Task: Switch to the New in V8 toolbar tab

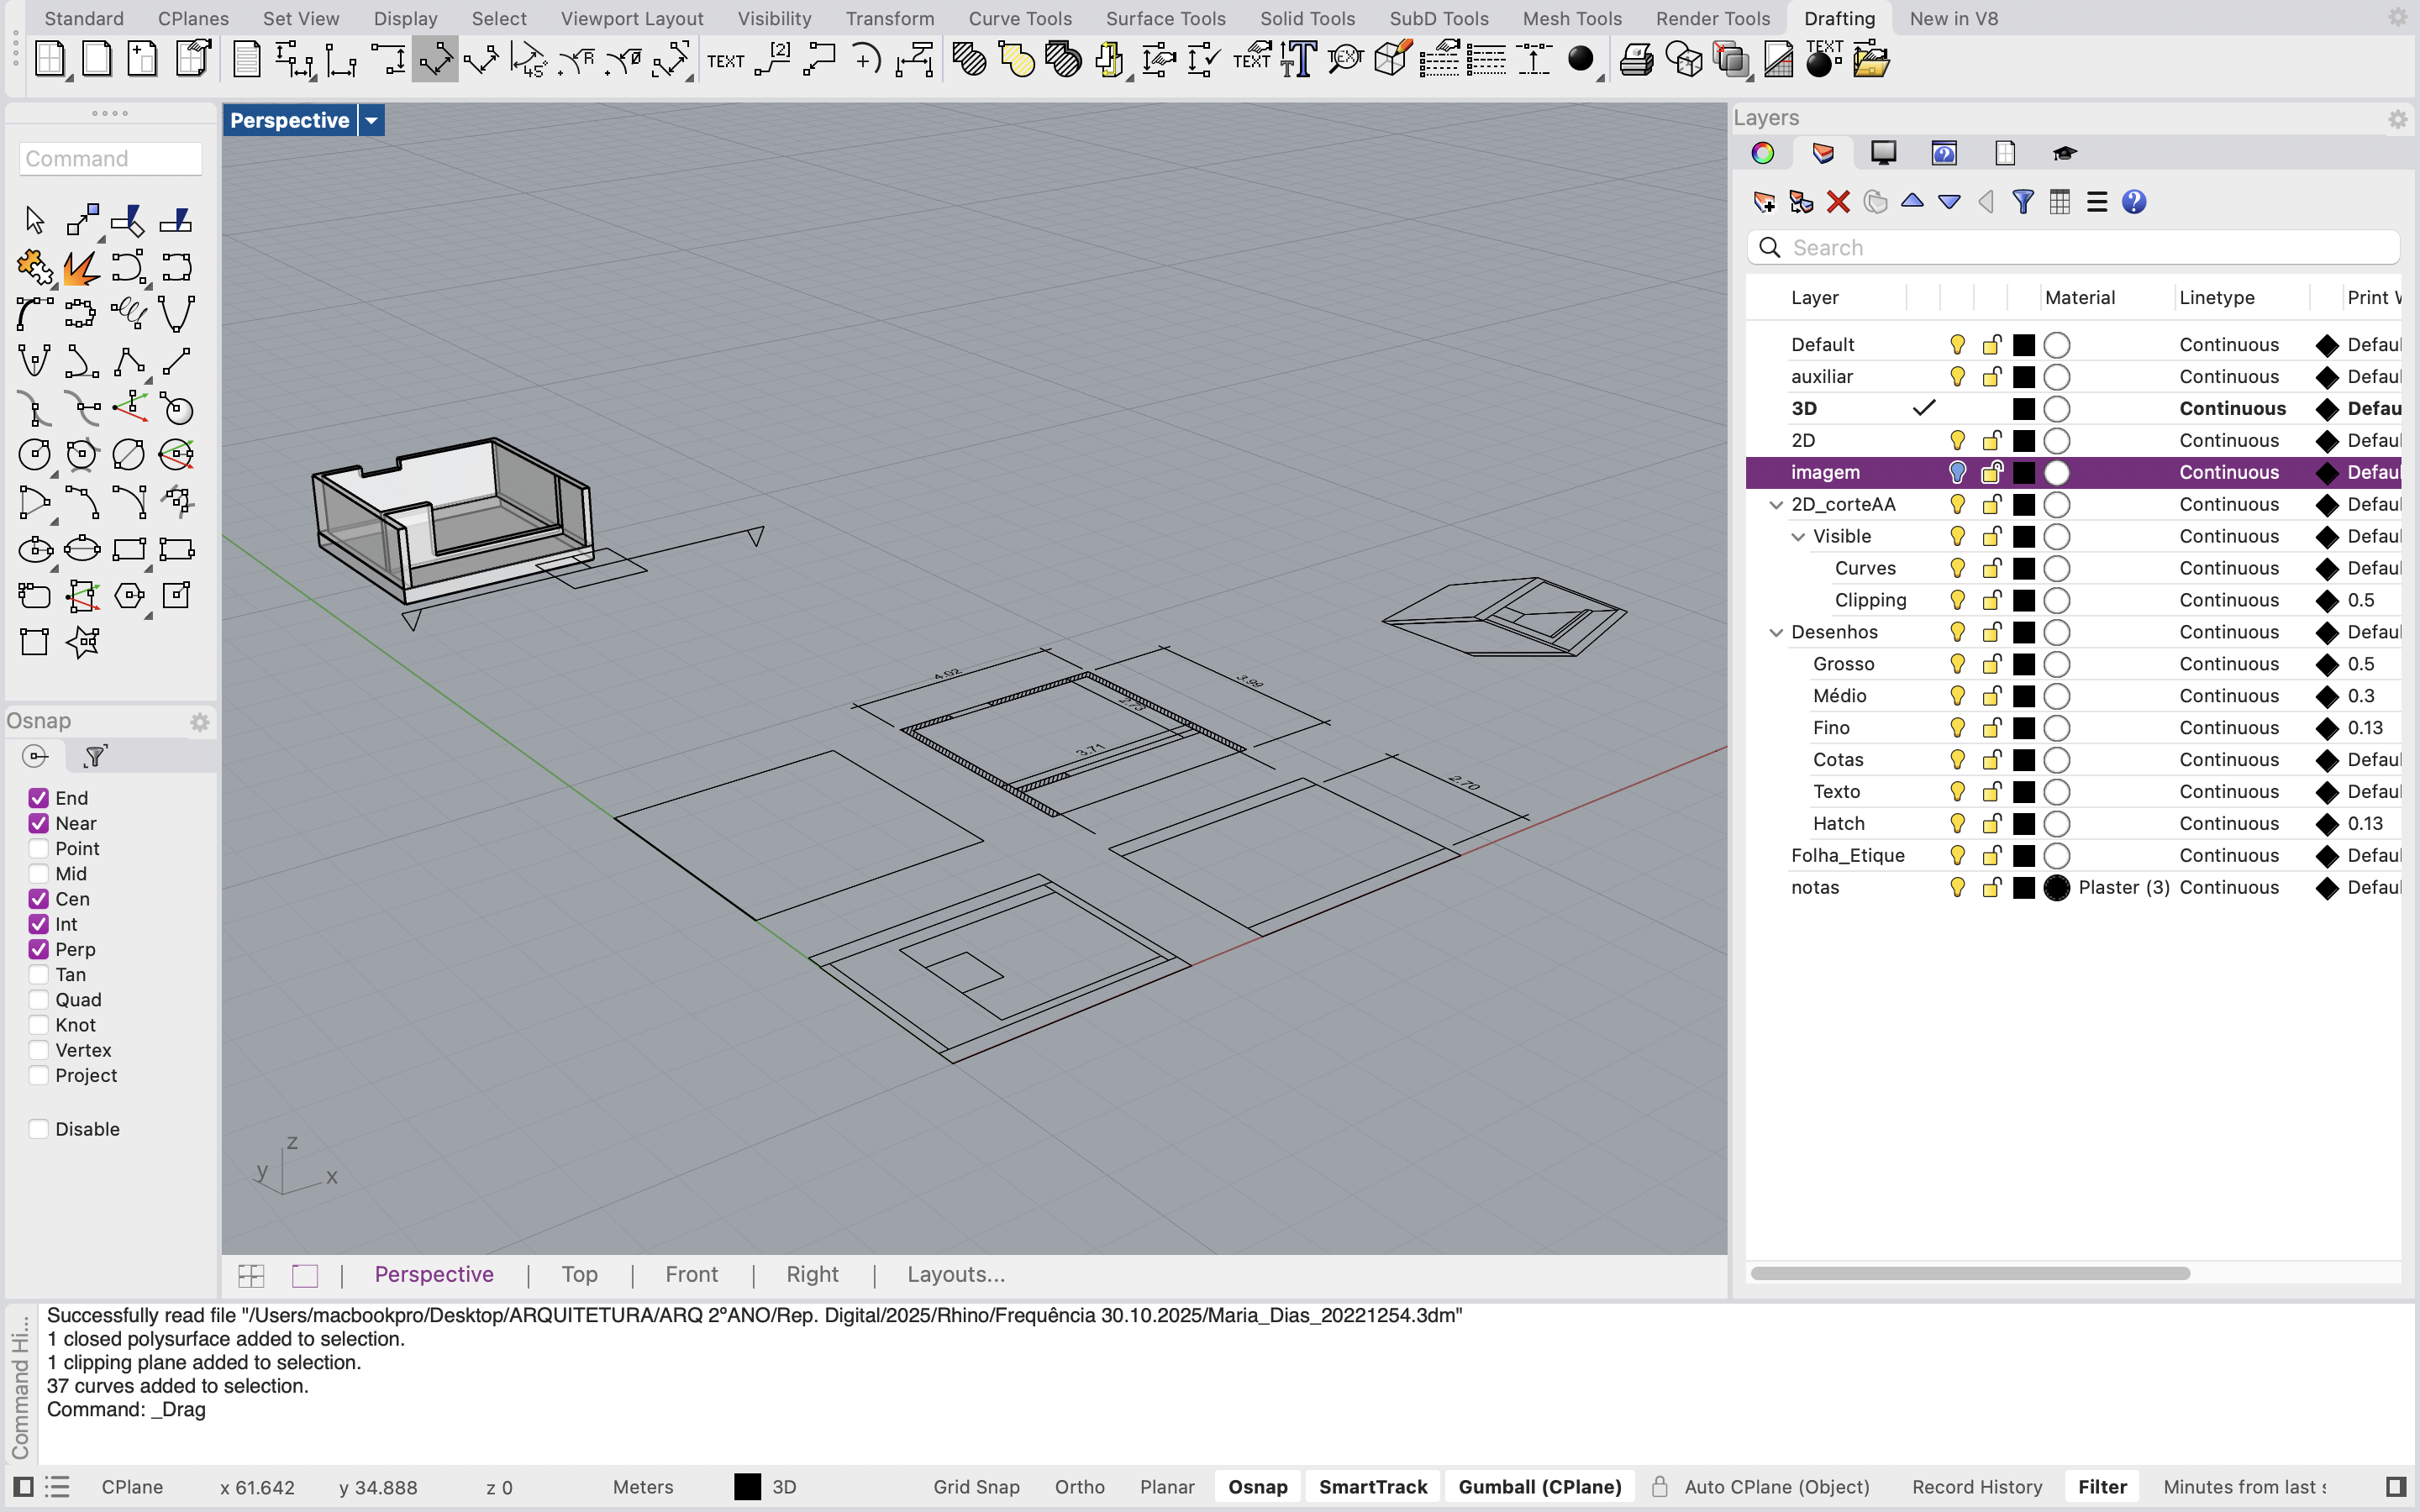Action: (1952, 18)
